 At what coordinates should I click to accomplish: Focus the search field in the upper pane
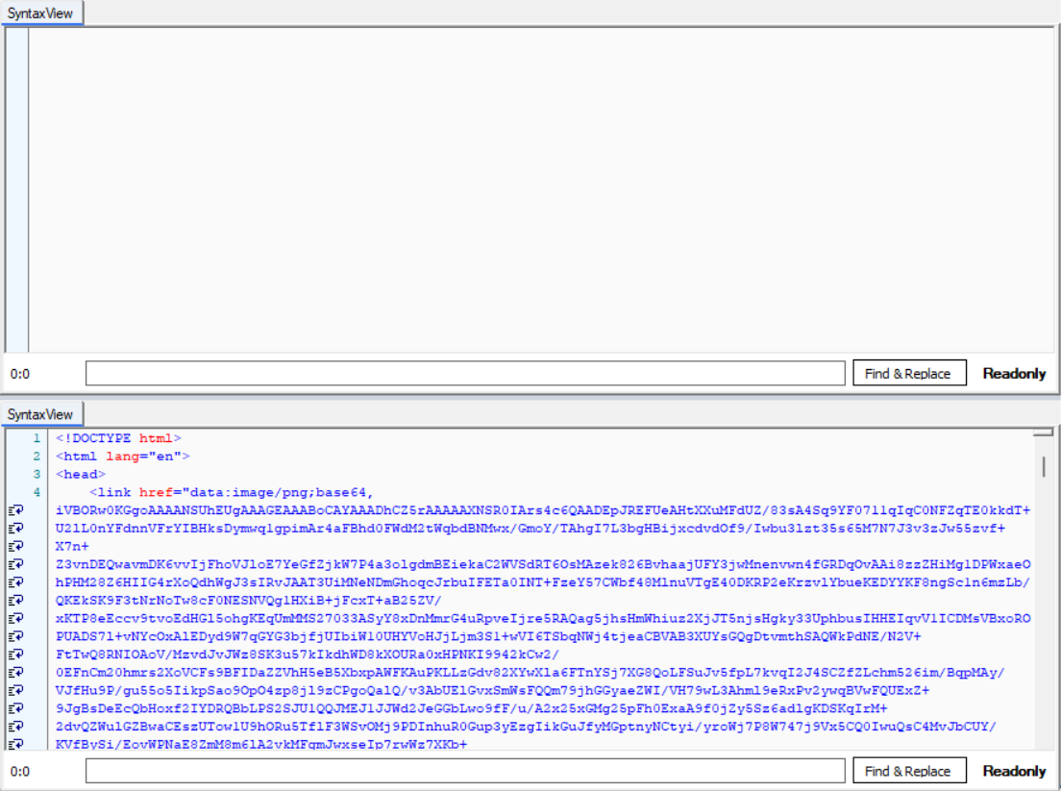click(x=465, y=374)
